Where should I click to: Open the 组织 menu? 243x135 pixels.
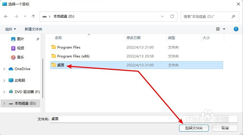tap(10, 29)
